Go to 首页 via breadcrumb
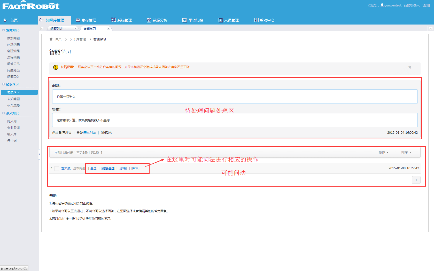The width and height of the screenshot is (434, 271). click(x=58, y=39)
